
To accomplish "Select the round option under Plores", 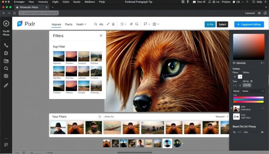I will (x=235, y=77).
